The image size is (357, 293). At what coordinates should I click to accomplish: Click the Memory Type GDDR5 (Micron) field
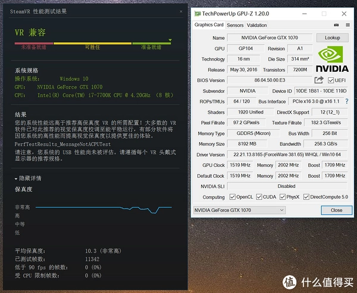(x=253, y=133)
